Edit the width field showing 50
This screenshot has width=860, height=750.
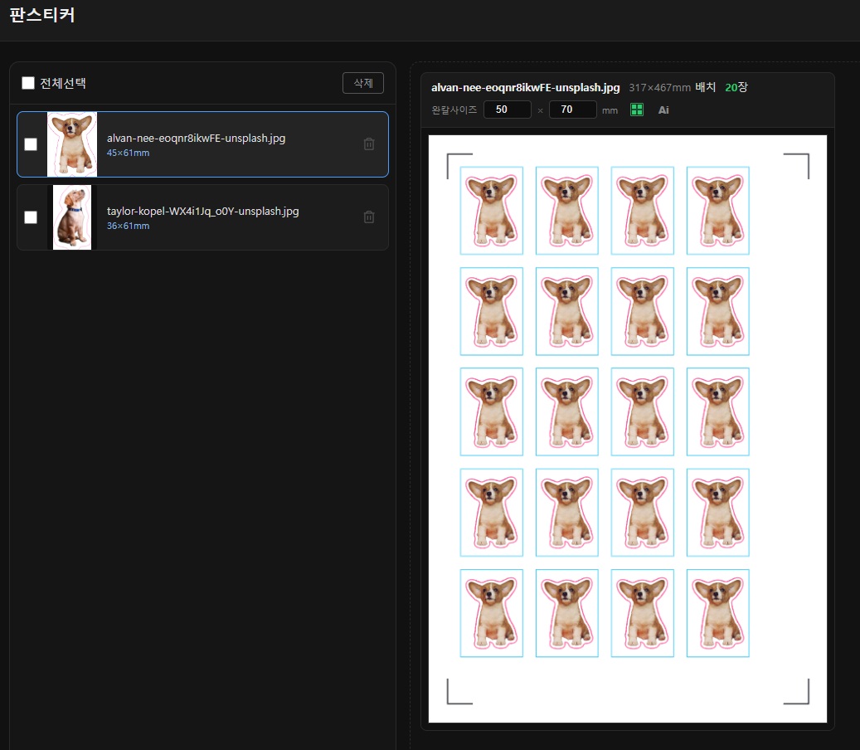point(508,110)
